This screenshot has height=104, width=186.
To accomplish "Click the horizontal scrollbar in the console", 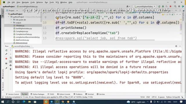I will pyautogui.click(x=51, y=92).
